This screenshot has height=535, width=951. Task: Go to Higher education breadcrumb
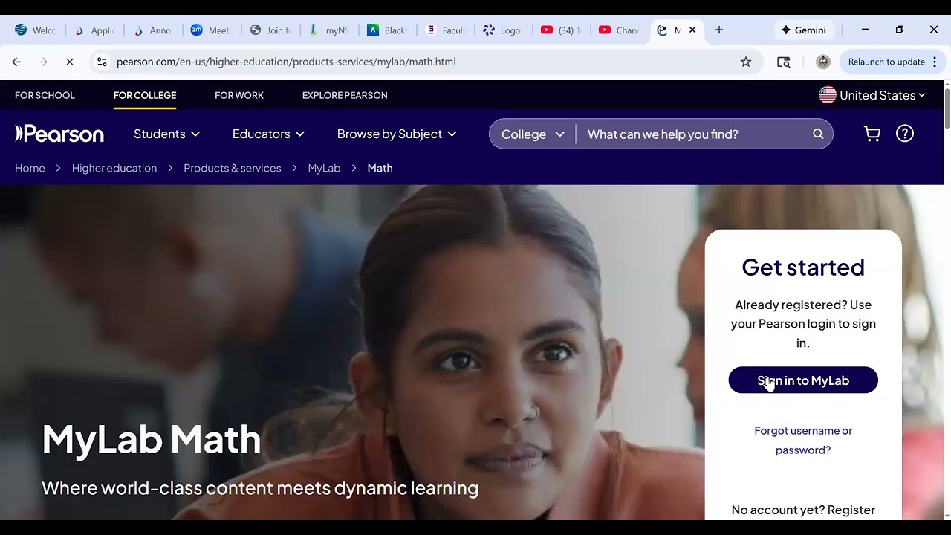point(114,168)
